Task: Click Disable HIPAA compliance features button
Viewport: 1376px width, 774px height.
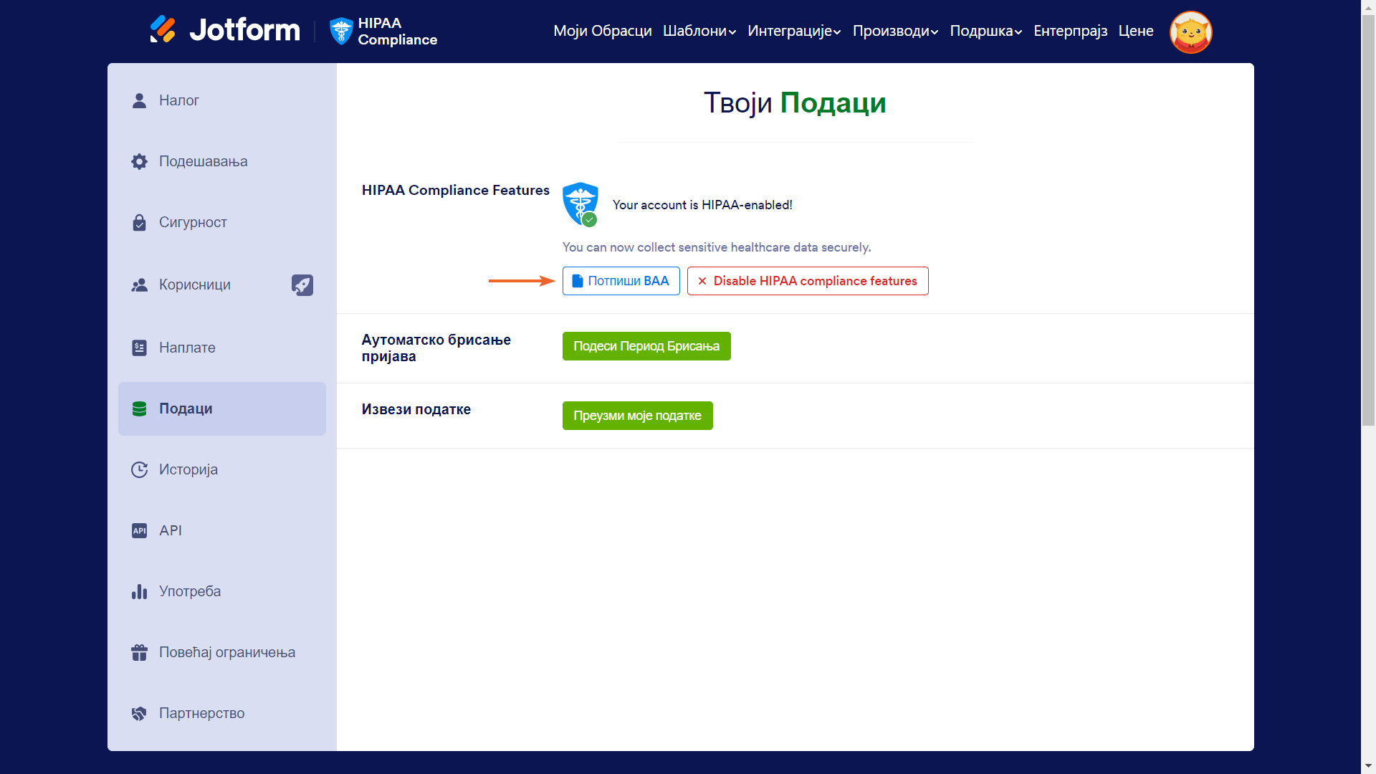Action: coord(808,281)
